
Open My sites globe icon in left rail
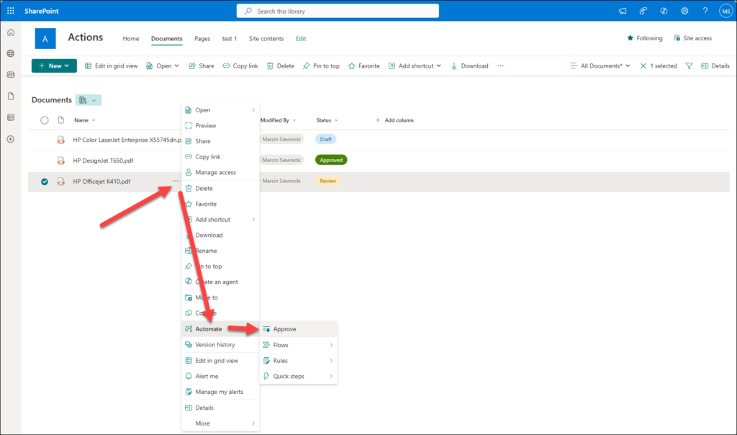pyautogui.click(x=11, y=53)
